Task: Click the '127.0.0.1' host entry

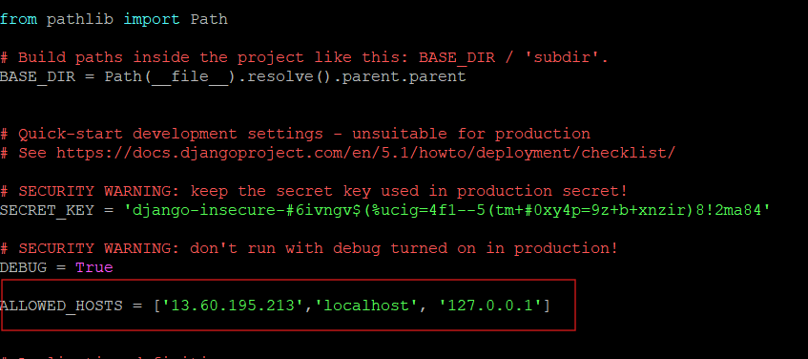Action: pos(490,306)
